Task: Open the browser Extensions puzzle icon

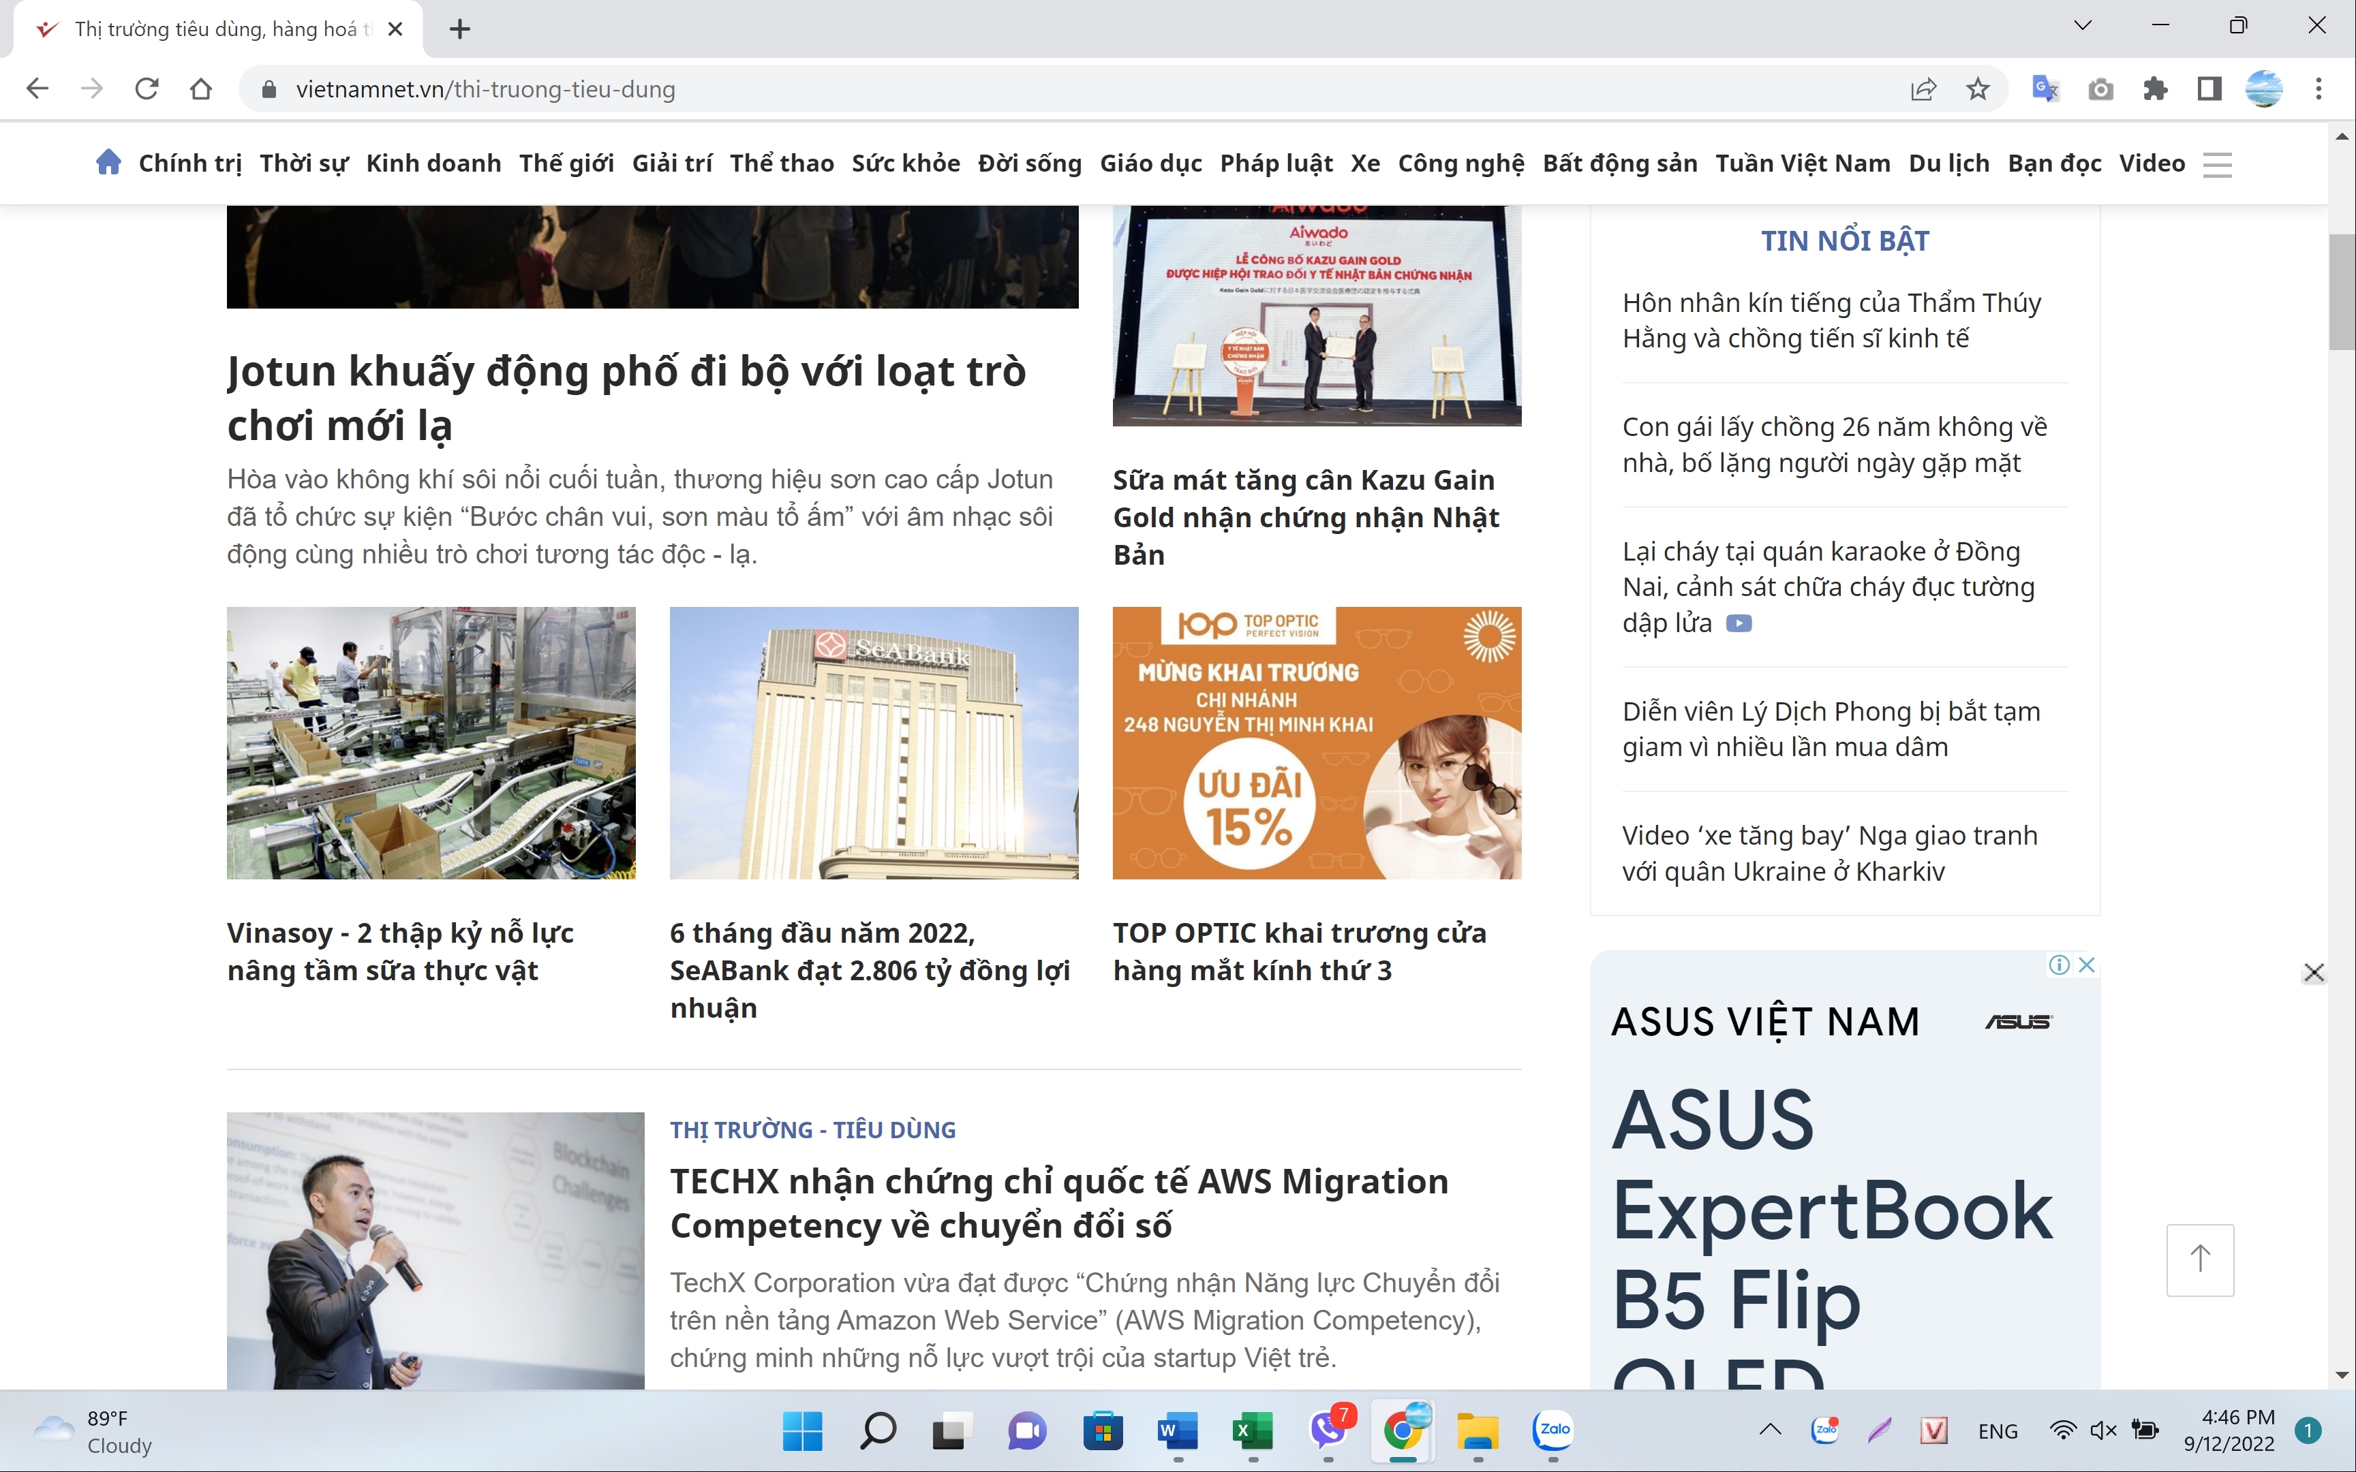Action: pos(2156,89)
